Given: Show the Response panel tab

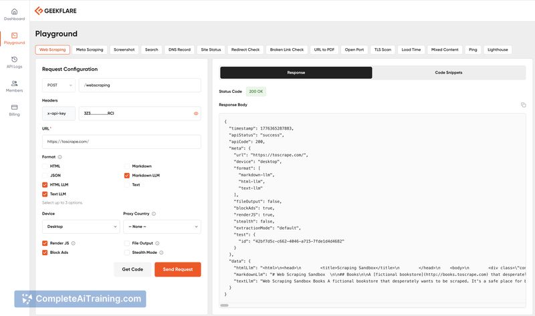Looking at the screenshot, I should point(296,73).
